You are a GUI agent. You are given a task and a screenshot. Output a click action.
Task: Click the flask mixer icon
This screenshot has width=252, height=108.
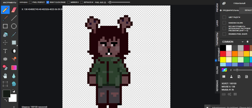point(231,77)
